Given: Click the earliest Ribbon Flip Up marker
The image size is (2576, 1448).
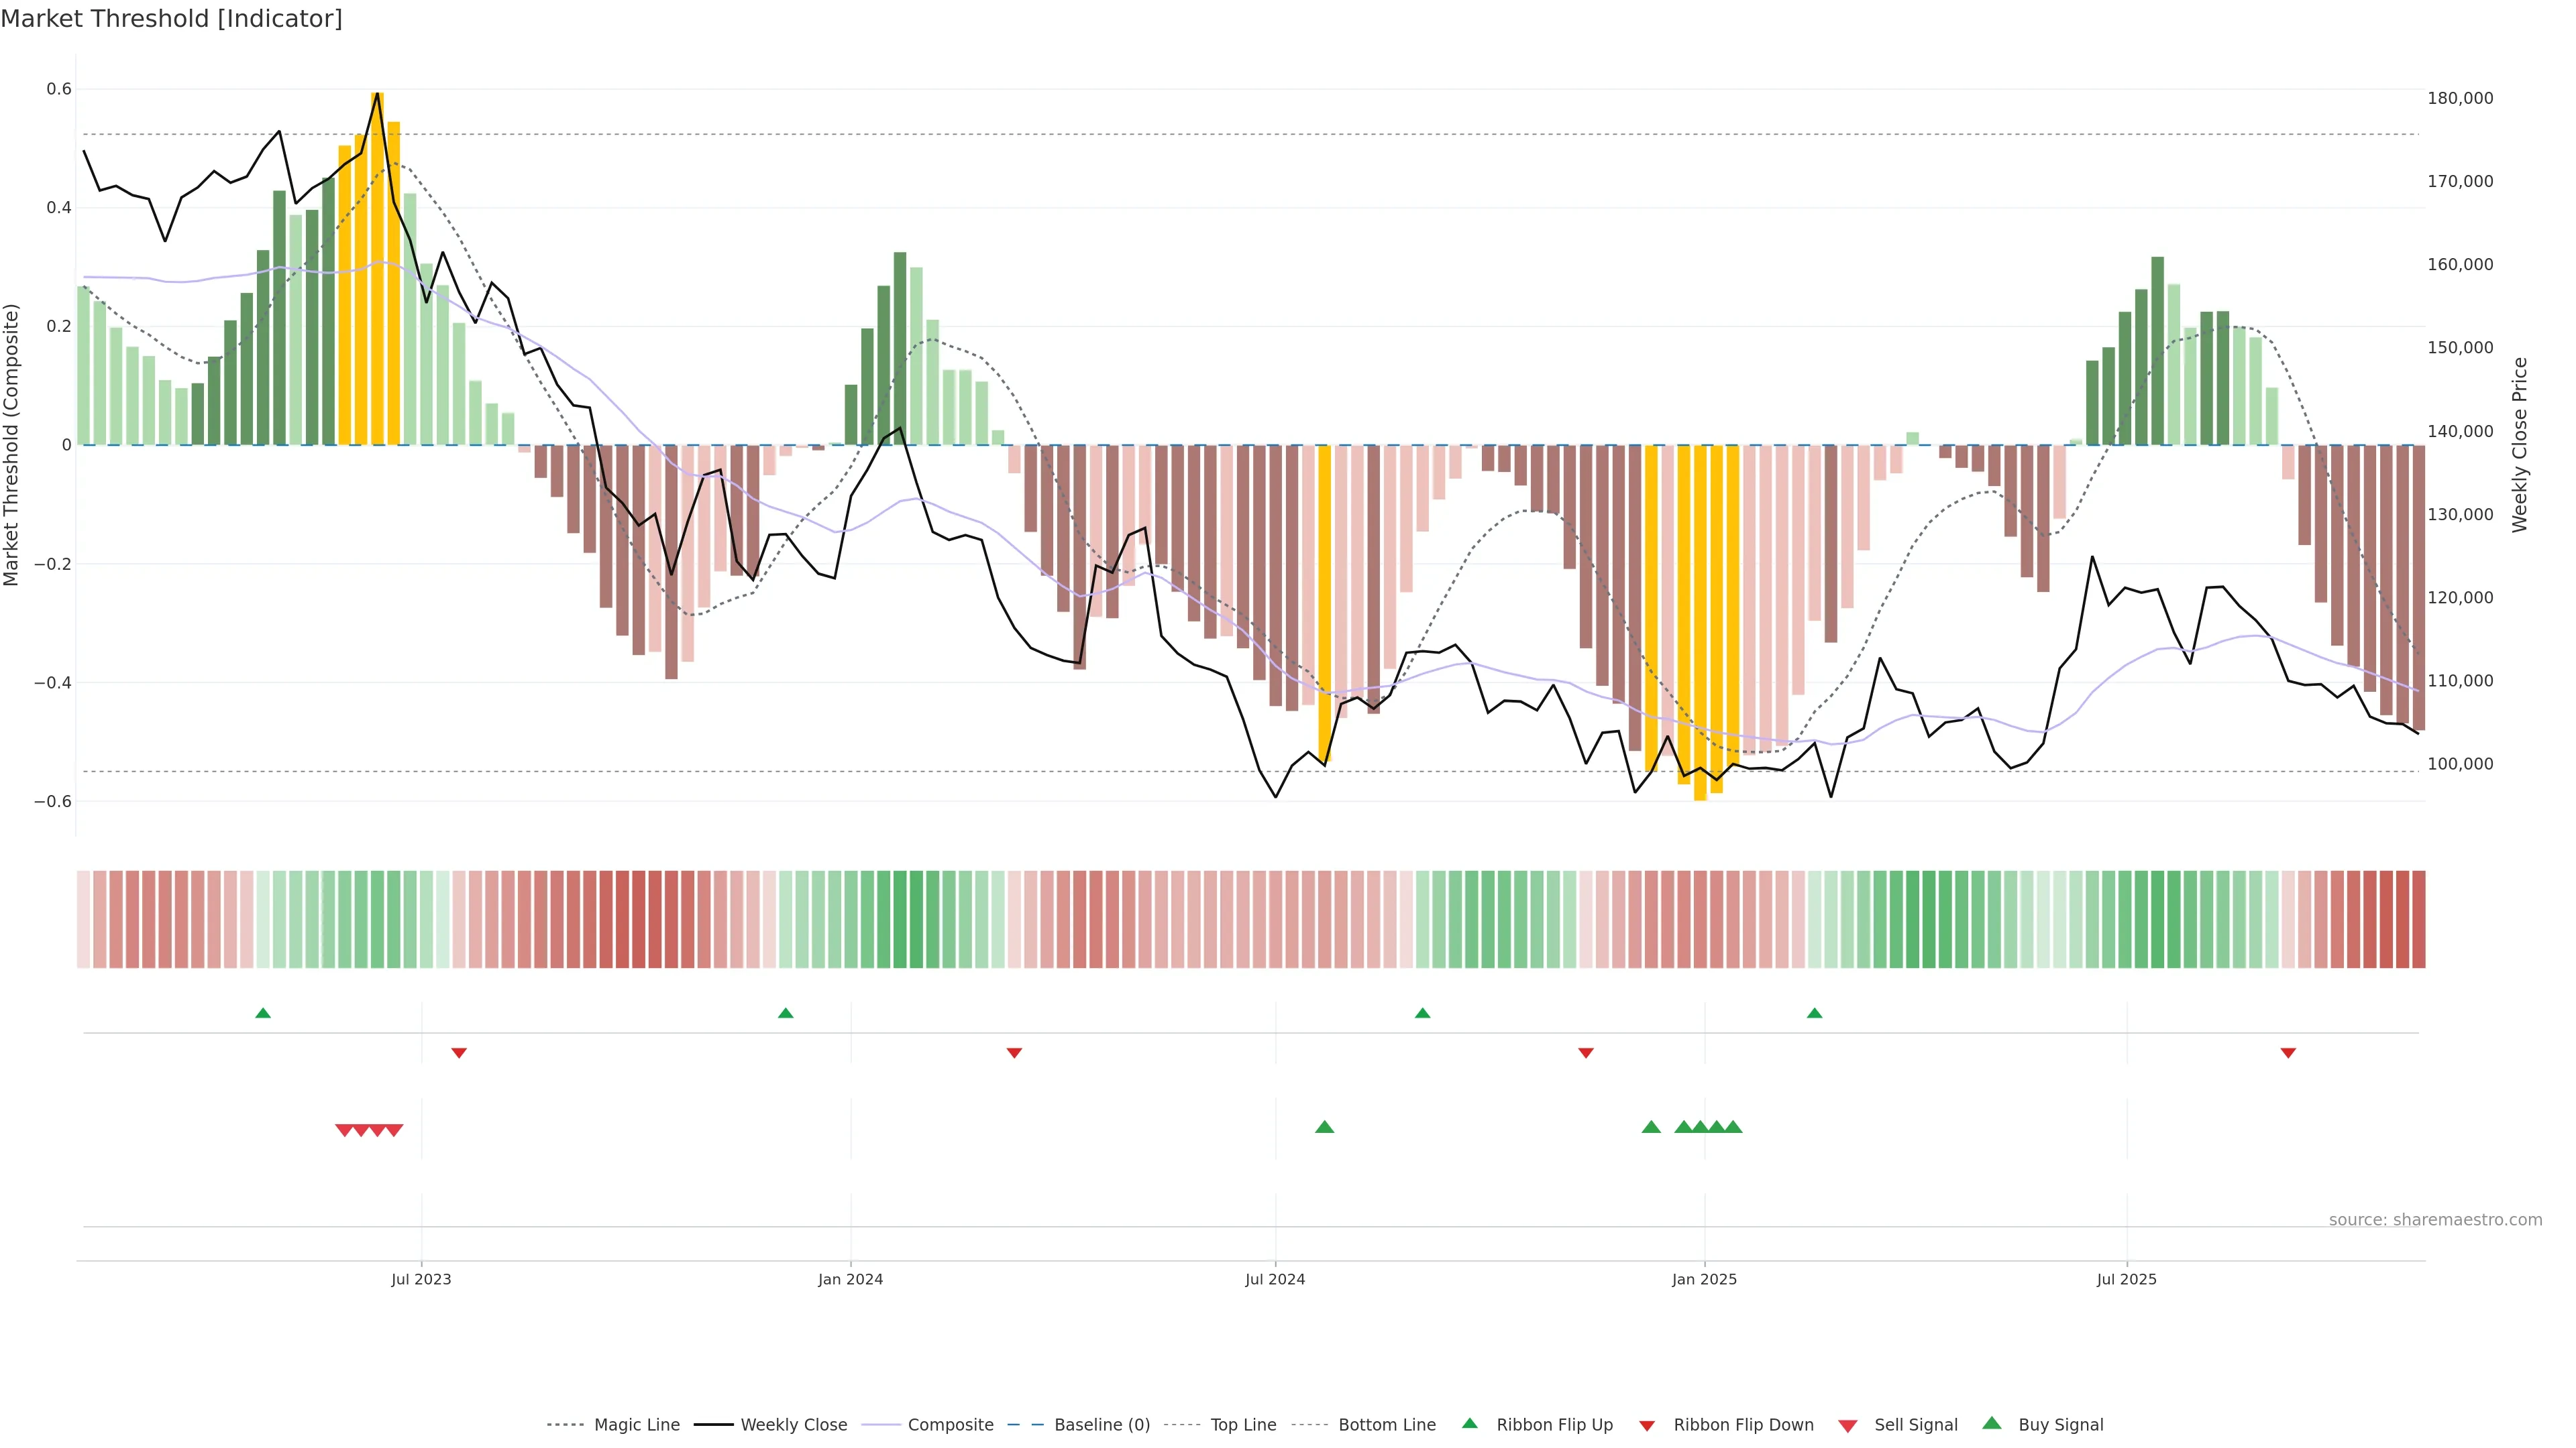Looking at the screenshot, I should click(263, 1014).
